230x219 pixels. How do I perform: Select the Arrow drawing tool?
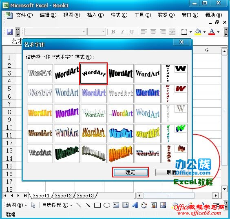pos(88,205)
